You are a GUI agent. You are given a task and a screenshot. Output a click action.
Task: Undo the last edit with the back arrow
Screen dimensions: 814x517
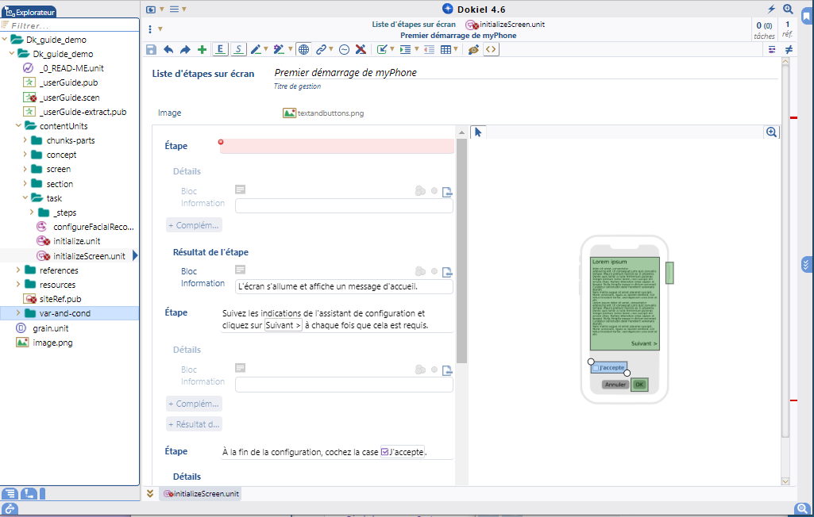coord(168,50)
